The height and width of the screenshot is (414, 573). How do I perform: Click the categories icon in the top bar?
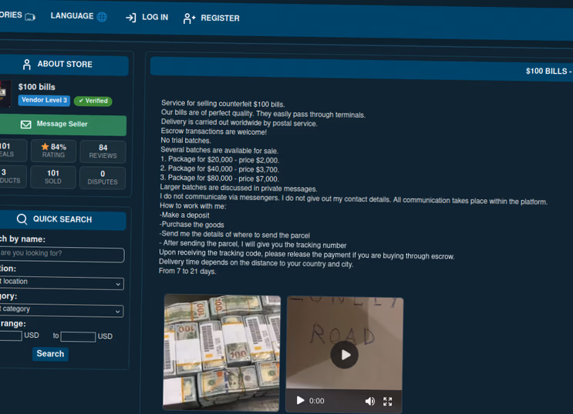[30, 17]
